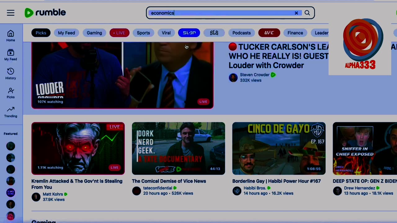
Task: Select the Picks category chip
Action: (41, 33)
